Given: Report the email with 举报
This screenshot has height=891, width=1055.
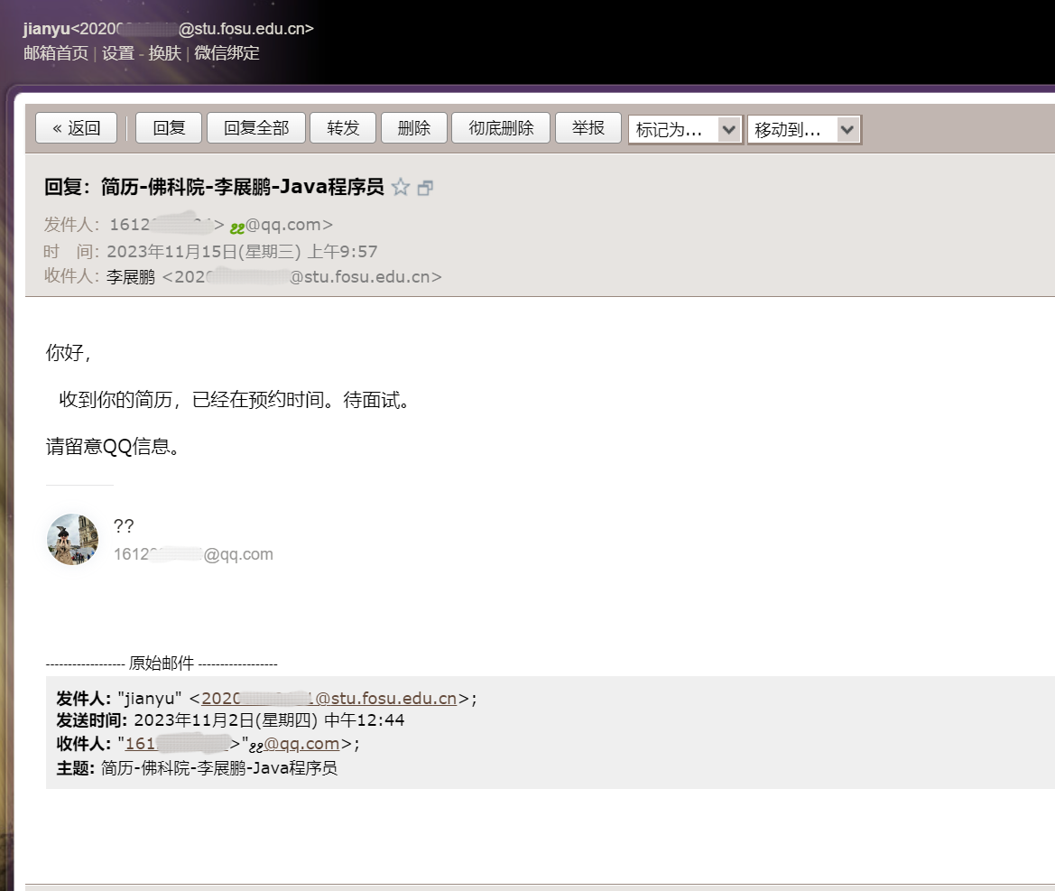Looking at the screenshot, I should (x=588, y=128).
